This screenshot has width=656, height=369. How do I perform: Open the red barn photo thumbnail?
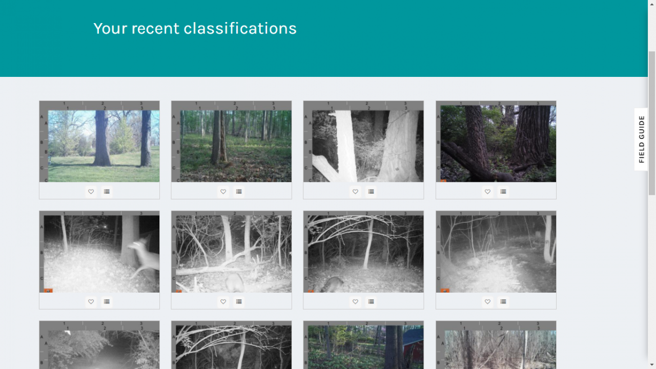[x=363, y=345]
